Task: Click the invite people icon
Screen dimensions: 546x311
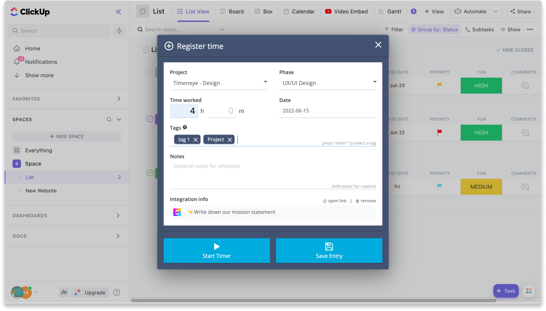Action: [x=64, y=292]
